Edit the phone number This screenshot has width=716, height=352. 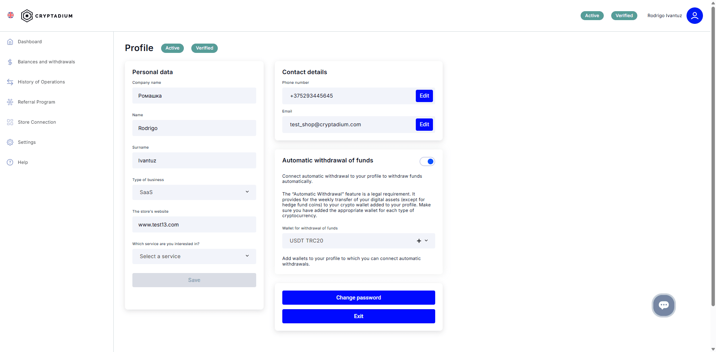[424, 96]
